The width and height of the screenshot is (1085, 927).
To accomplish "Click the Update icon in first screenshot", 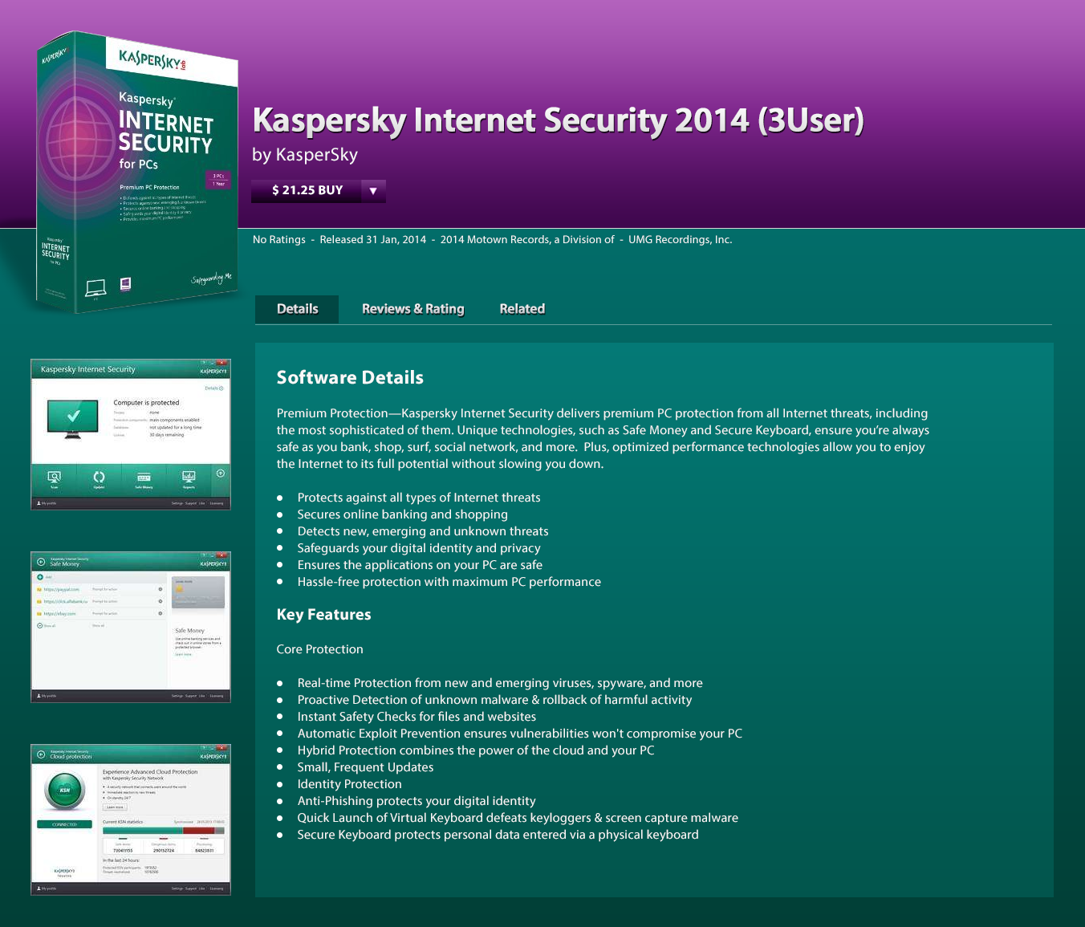I will tap(99, 479).
